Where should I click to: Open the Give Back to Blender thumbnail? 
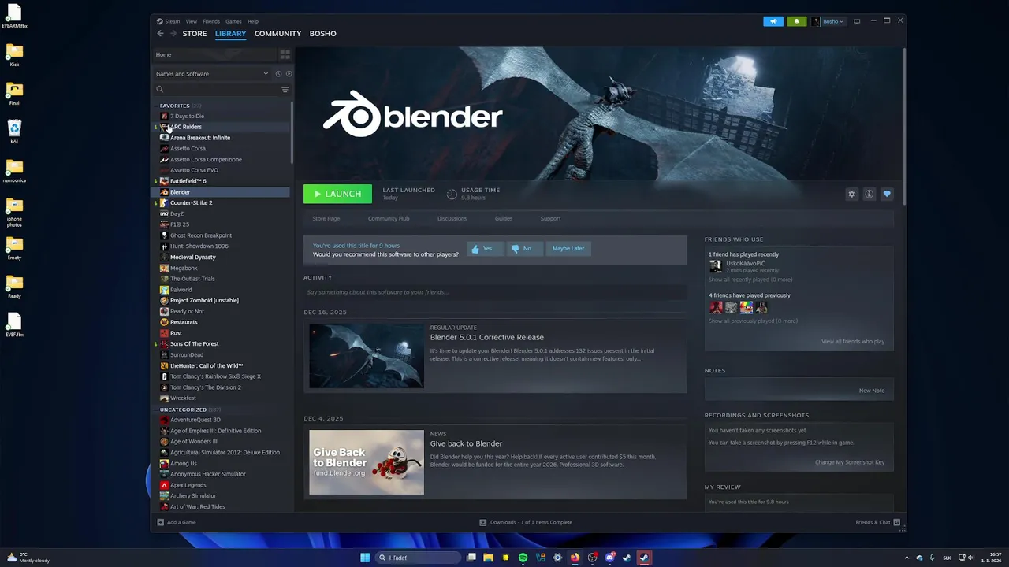pos(367,462)
